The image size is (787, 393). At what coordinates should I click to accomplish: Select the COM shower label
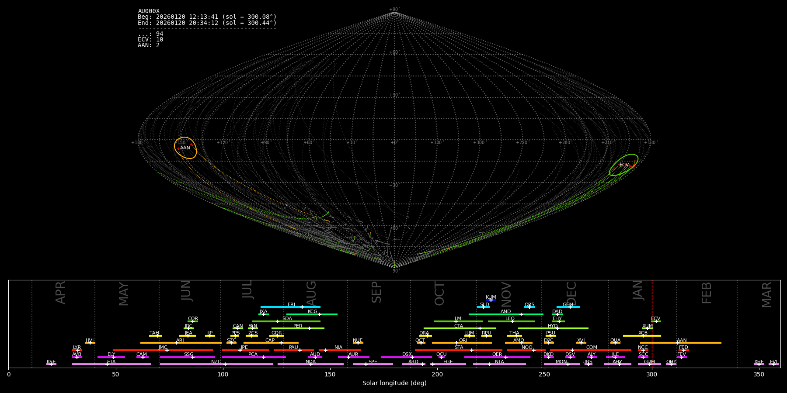592,348
